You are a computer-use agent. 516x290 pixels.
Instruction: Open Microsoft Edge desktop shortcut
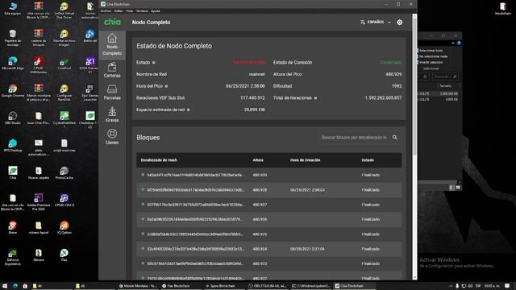coord(13,63)
